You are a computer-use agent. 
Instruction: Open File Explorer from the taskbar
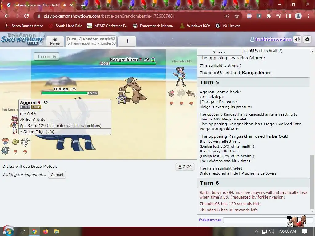(57, 231)
